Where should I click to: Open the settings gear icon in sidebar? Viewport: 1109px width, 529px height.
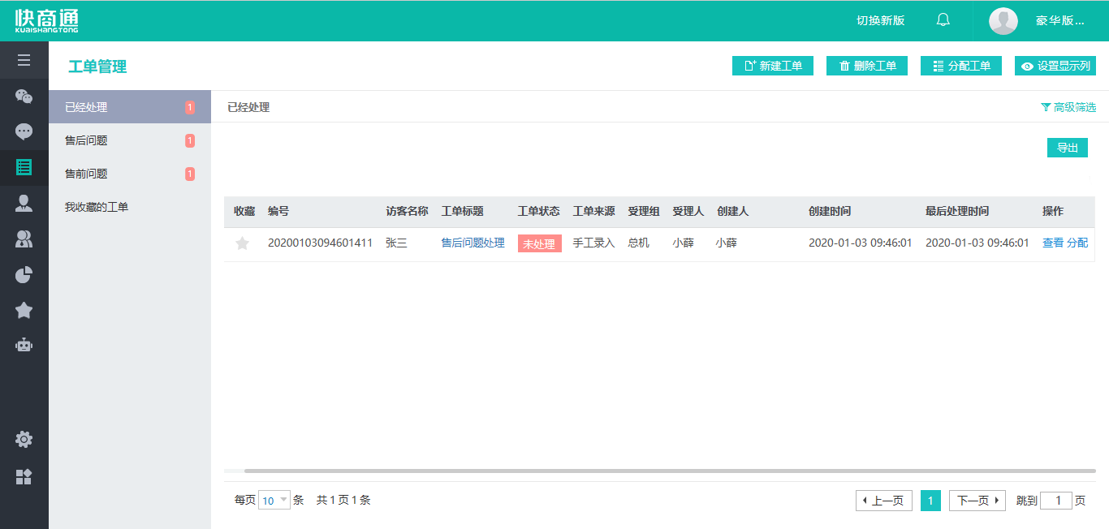point(24,440)
